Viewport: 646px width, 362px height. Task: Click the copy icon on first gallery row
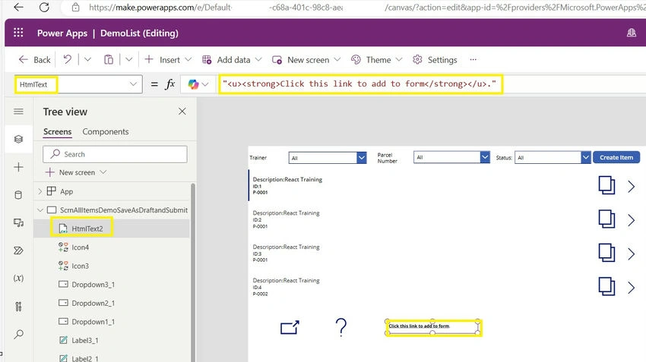click(x=606, y=185)
